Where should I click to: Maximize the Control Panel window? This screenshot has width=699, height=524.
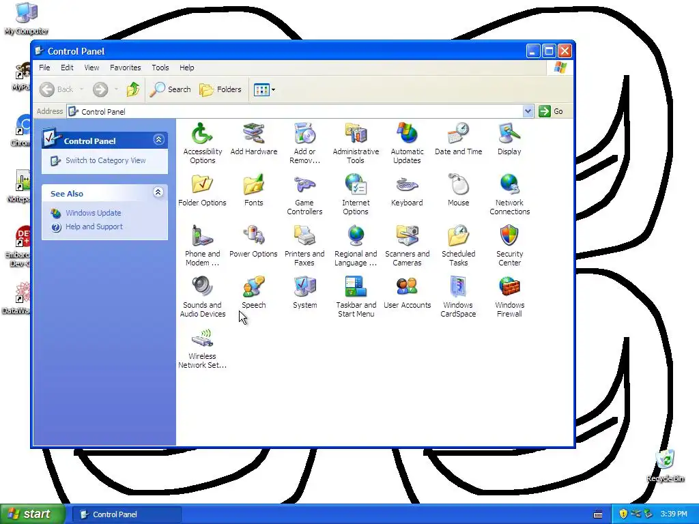549,51
